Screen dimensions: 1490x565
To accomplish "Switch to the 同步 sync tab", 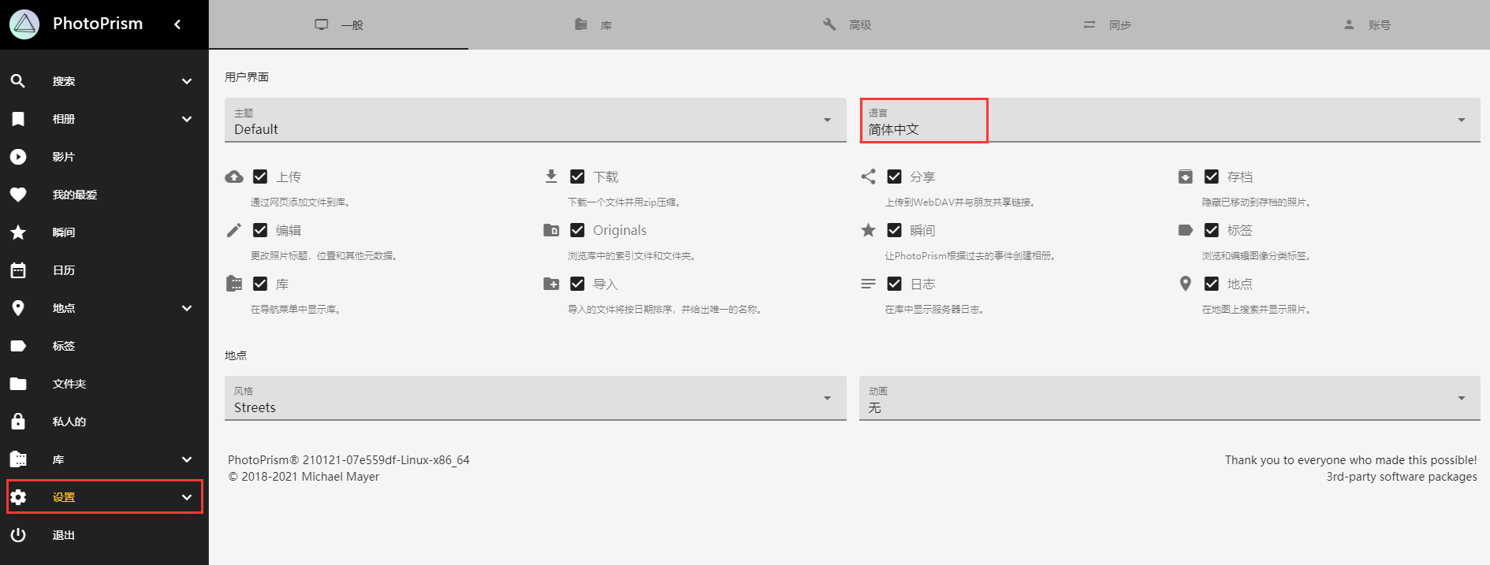I will coord(1107,24).
